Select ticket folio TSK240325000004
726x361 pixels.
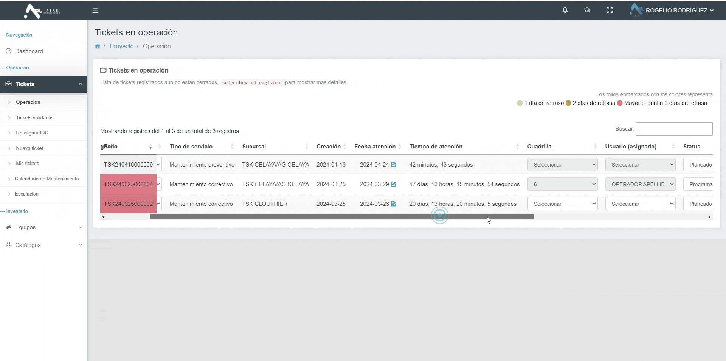129,184
